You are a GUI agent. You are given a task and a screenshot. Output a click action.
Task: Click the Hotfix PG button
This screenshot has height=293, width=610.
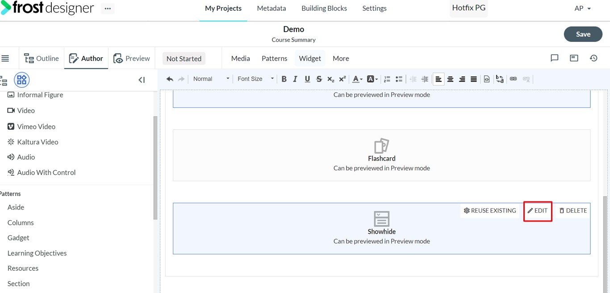468,8
